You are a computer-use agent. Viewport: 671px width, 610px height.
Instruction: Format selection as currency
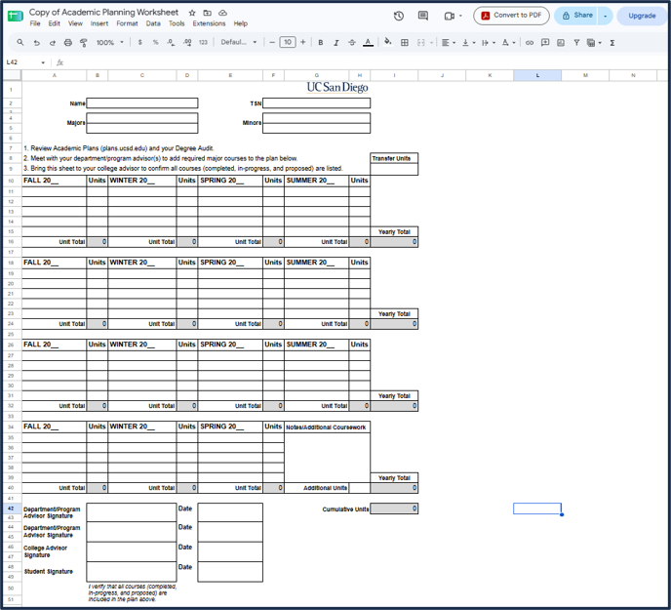pos(139,42)
